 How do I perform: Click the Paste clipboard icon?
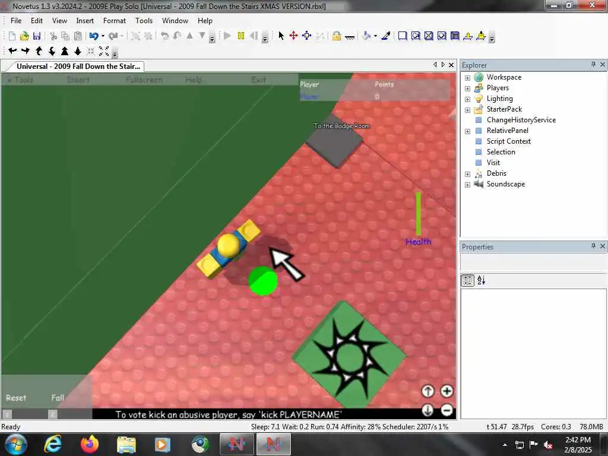(78, 36)
